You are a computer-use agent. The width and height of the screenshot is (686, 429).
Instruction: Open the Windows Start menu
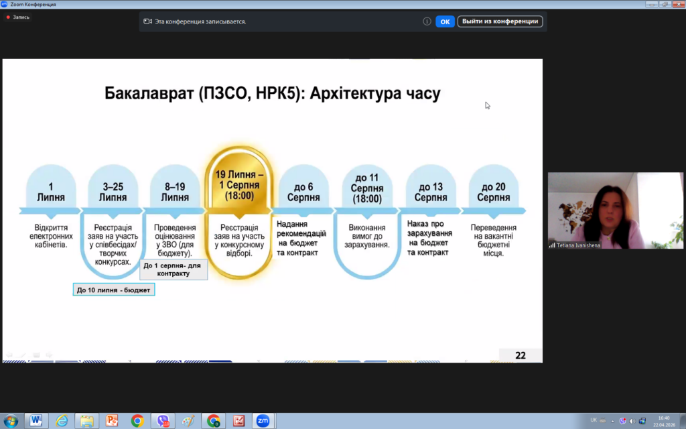[x=11, y=420]
